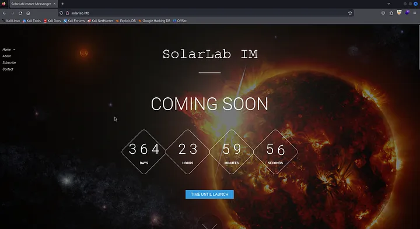
Task: Go to Home in site navigation
Action: pyautogui.click(x=6, y=50)
